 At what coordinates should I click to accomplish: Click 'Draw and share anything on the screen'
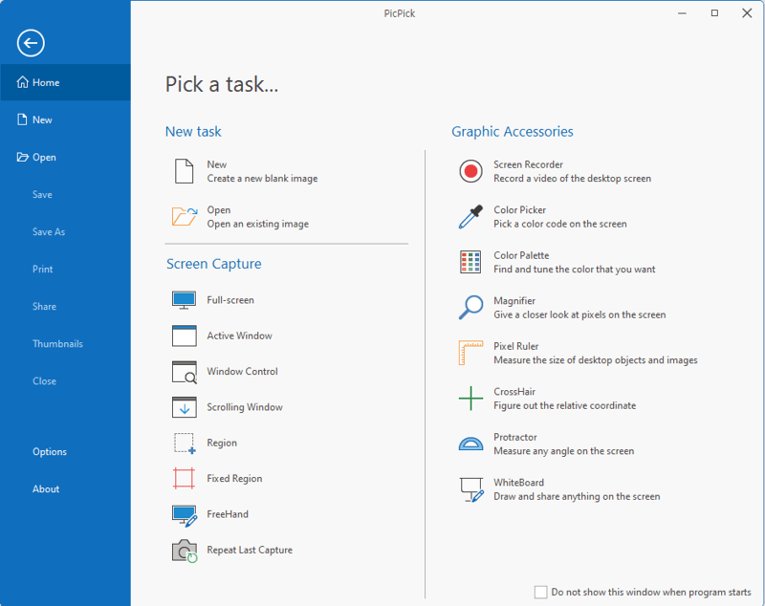tap(577, 496)
